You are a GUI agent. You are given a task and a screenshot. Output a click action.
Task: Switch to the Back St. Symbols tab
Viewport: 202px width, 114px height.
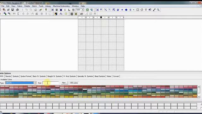coord(39,76)
